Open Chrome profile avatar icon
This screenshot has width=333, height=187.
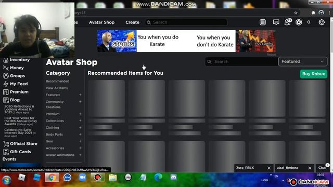pos(321,12)
